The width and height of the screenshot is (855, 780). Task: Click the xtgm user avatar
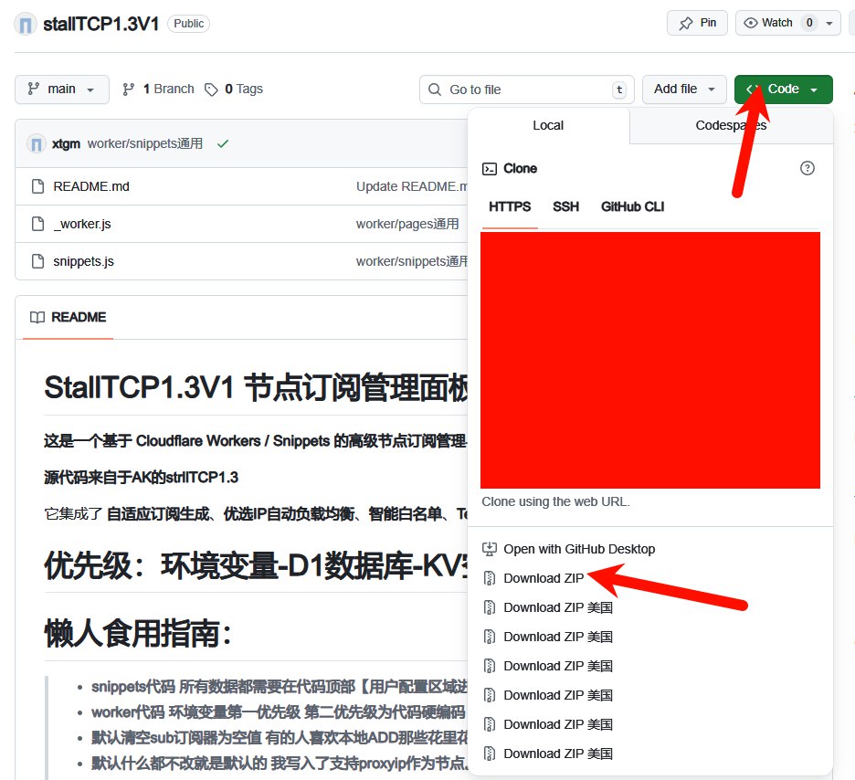(37, 143)
